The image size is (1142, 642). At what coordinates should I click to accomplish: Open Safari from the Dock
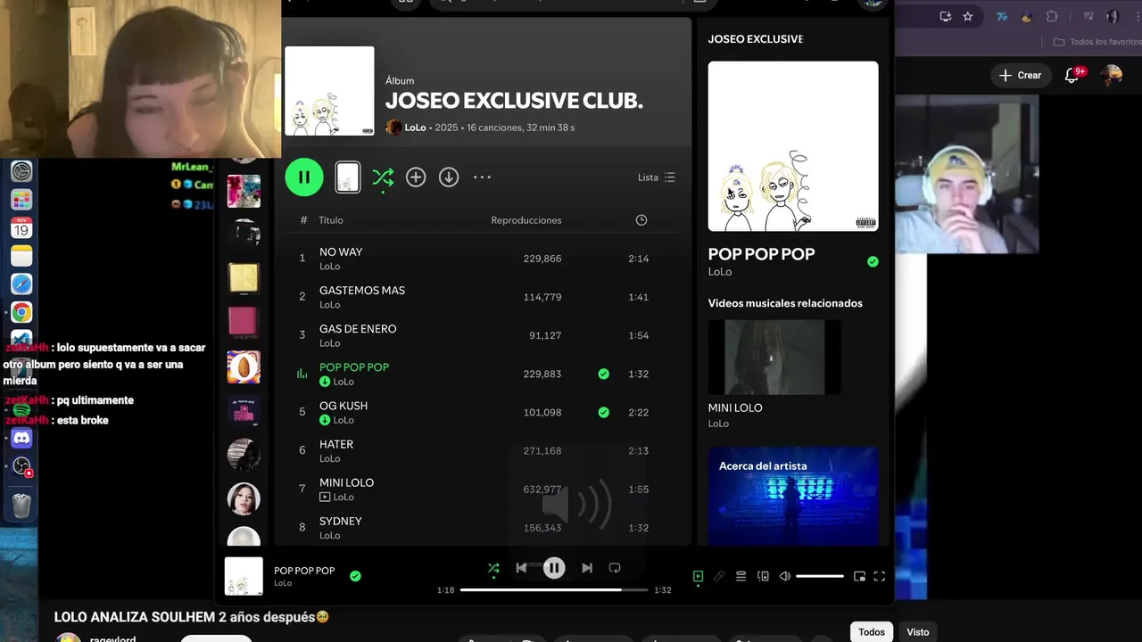pos(21,284)
